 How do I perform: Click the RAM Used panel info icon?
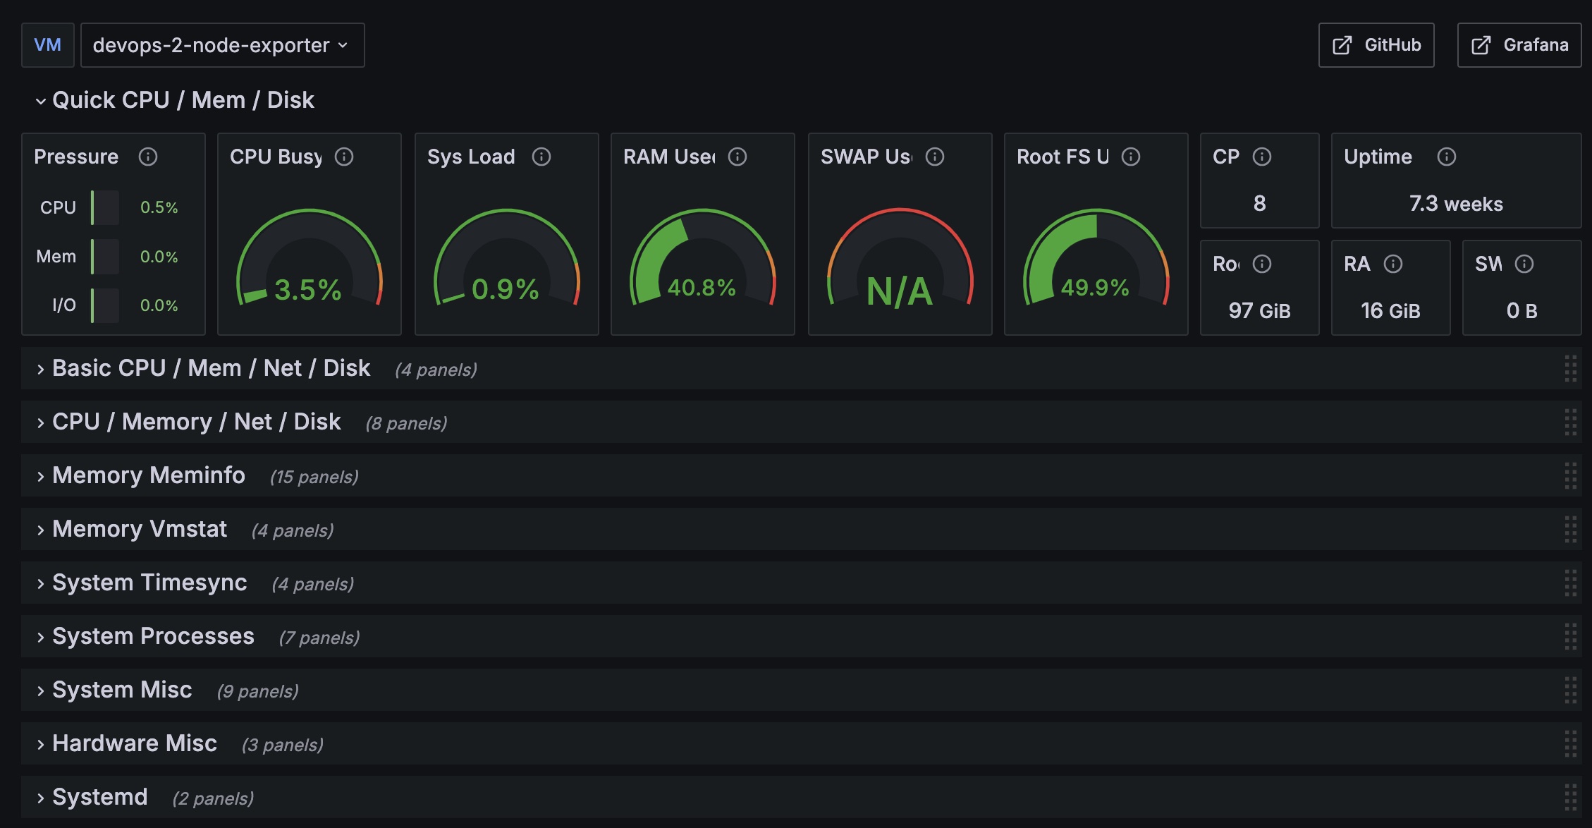coord(737,157)
